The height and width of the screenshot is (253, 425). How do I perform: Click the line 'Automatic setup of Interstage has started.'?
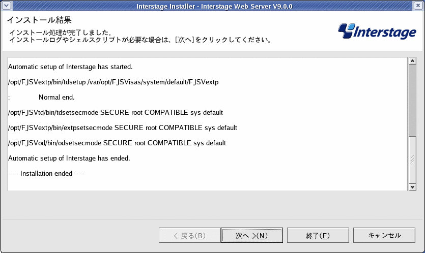tap(70, 67)
